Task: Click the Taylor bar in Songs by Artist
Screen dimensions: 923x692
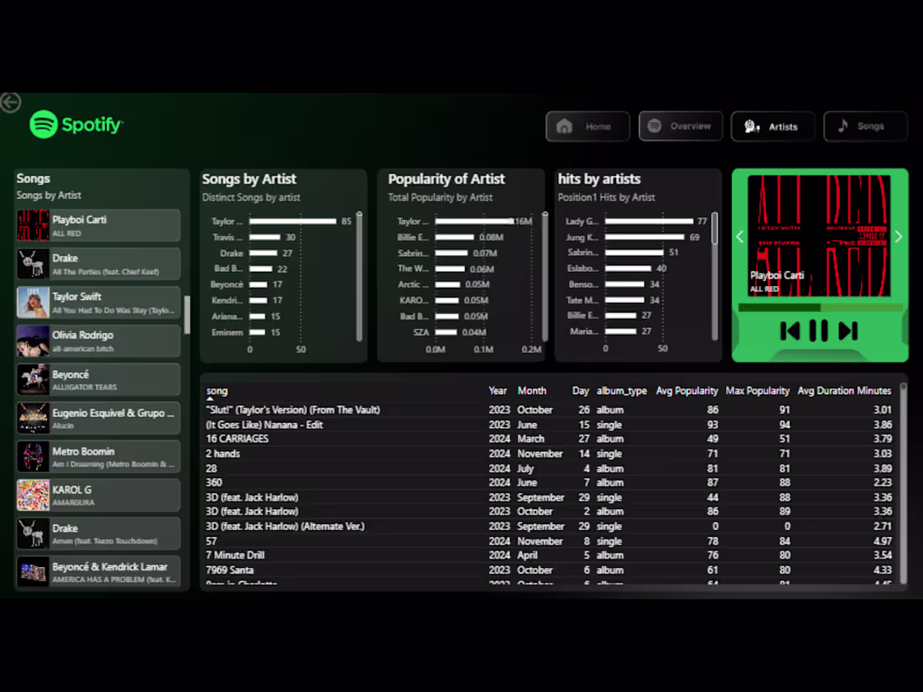Action: tap(293, 221)
